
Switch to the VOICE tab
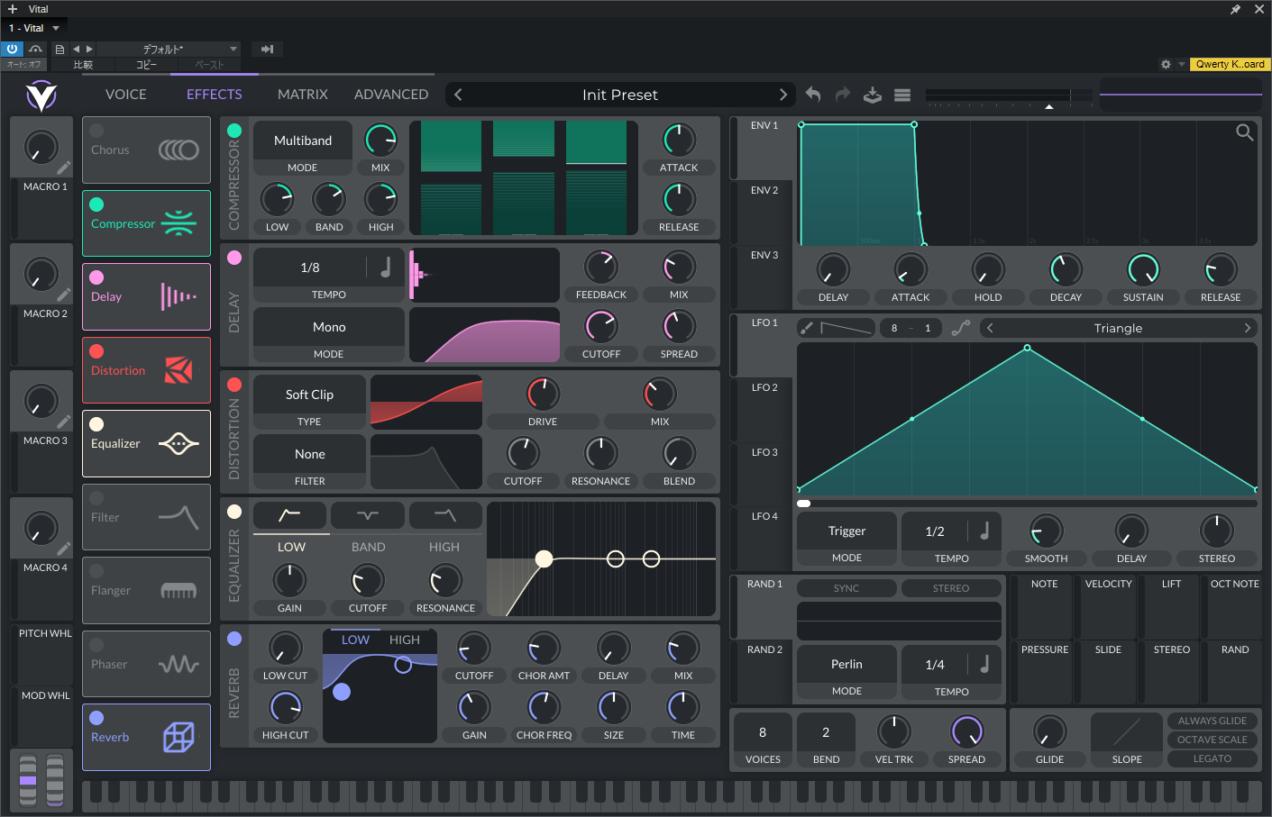point(126,95)
